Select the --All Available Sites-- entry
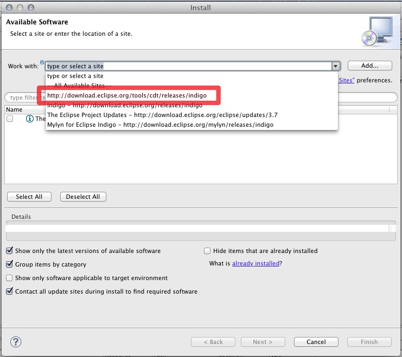 coord(192,86)
